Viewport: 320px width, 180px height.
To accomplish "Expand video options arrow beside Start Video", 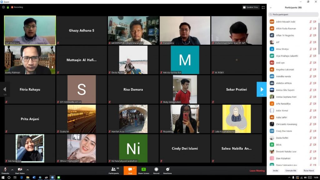I will point(27,170).
